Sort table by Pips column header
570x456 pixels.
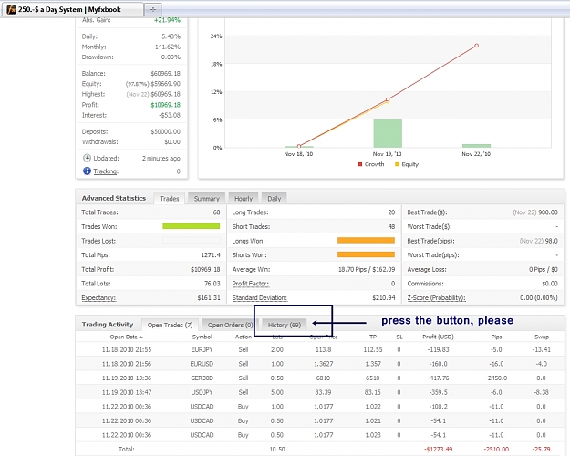pos(496,337)
